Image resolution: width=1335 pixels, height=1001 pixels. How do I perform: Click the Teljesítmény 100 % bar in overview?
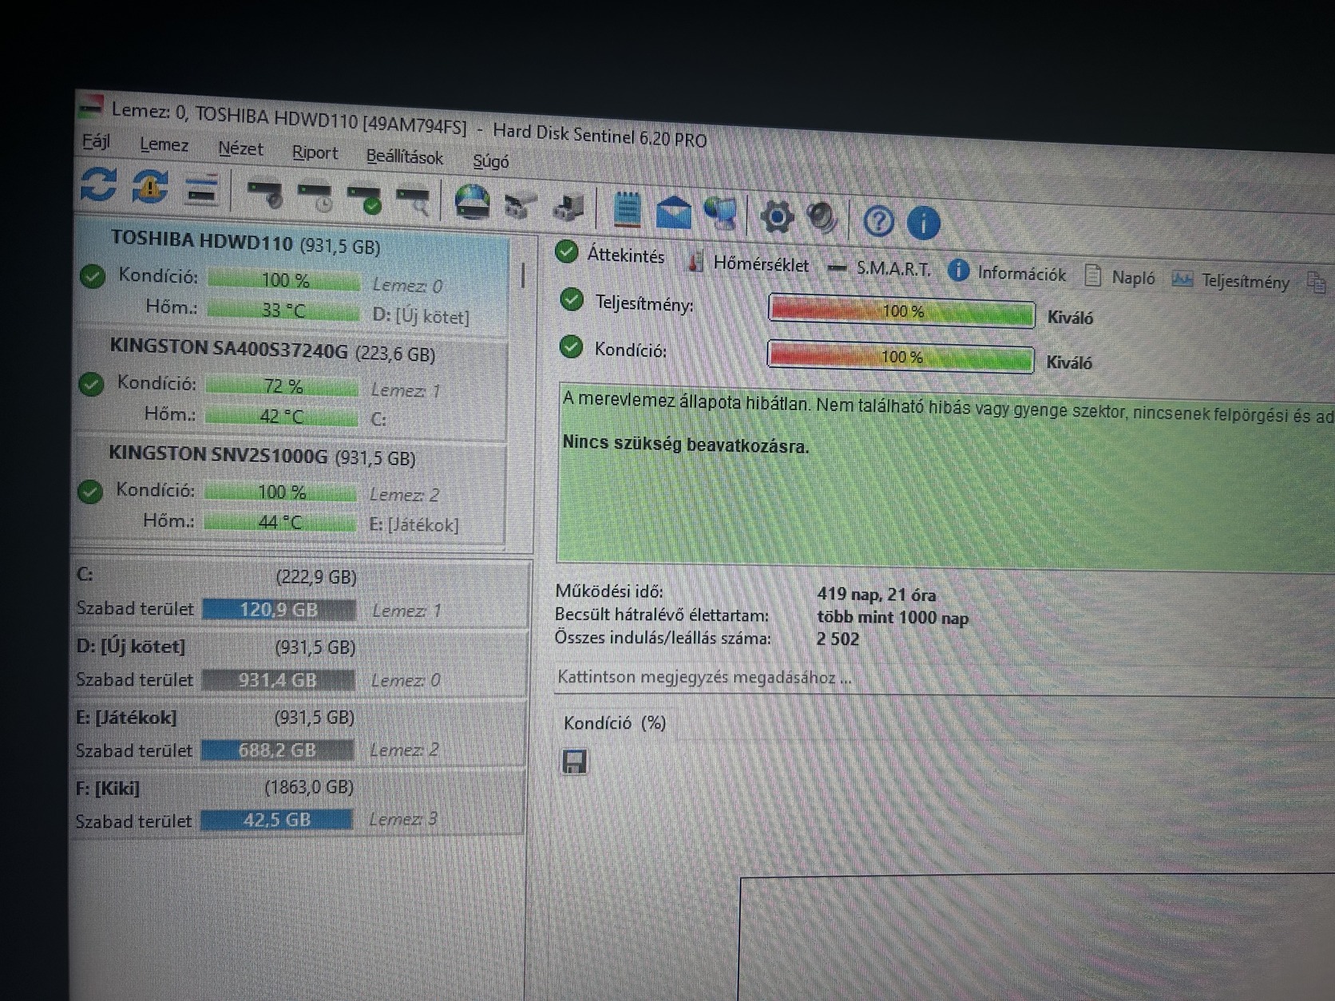(901, 311)
